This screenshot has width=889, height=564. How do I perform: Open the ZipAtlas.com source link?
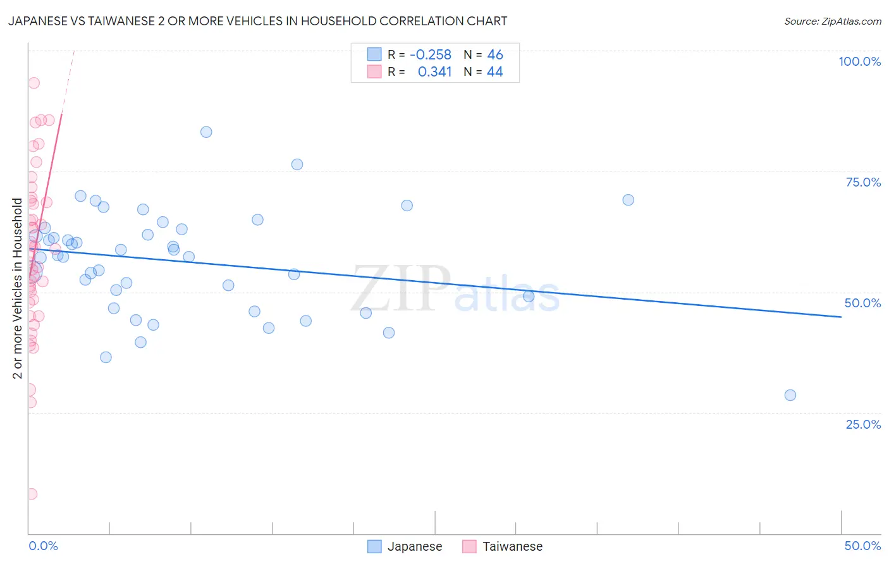(833, 21)
